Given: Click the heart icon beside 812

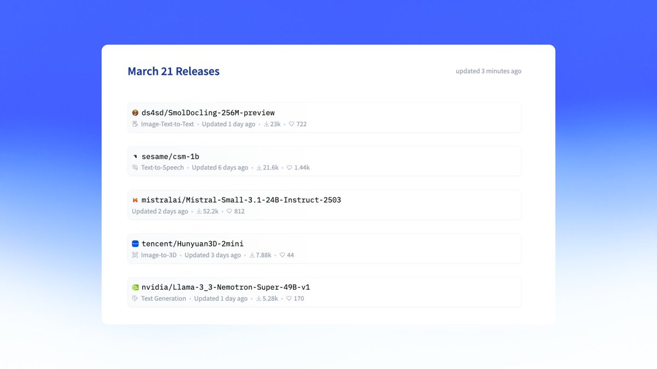Looking at the screenshot, I should 229,212.
